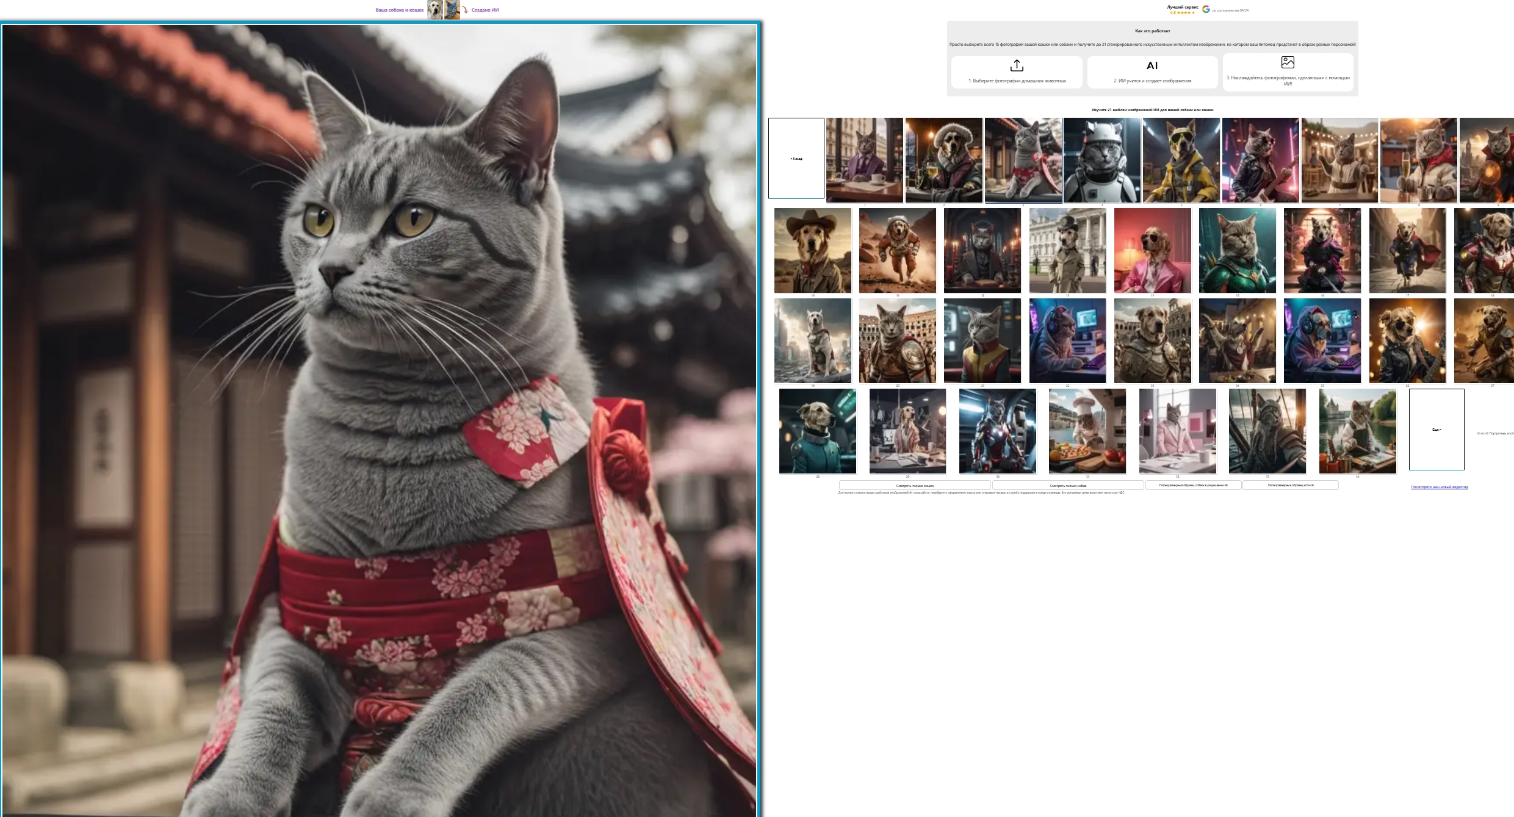This screenshot has height=817, width=1514.
Task: Select cowboy hat dog thumbnail 10
Action: pos(813,251)
